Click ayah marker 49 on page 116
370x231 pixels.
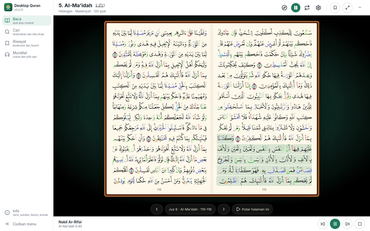(x=132, y=171)
